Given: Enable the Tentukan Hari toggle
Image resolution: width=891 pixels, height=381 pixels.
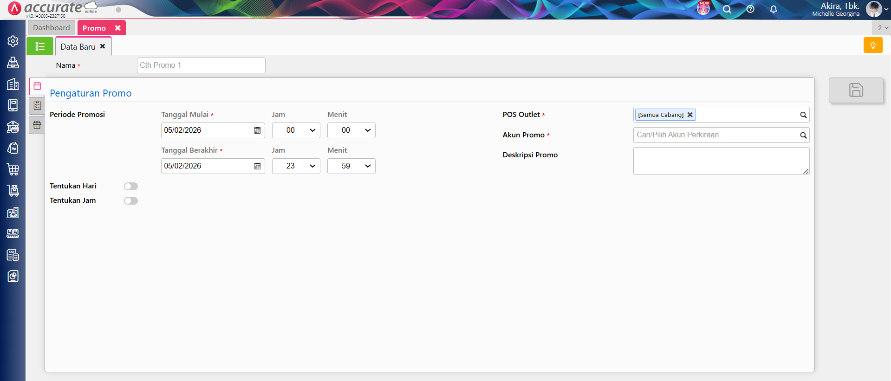Looking at the screenshot, I should point(131,186).
